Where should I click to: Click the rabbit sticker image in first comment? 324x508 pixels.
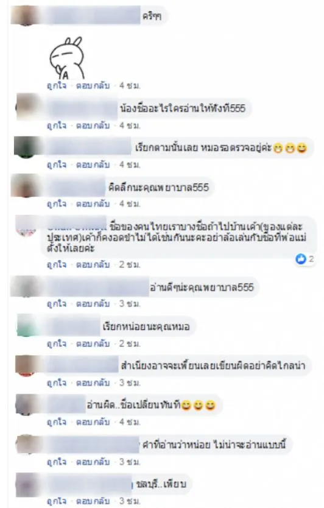pos(67,58)
